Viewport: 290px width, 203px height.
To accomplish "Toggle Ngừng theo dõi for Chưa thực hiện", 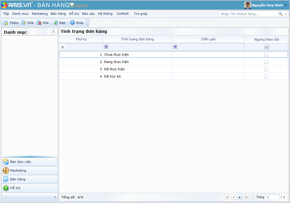I will pos(266,55).
